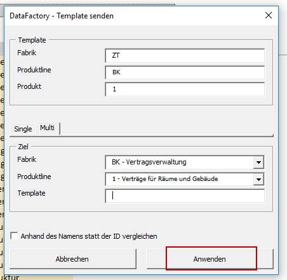Focus the empty Ziel Template text field

[x=185, y=196]
